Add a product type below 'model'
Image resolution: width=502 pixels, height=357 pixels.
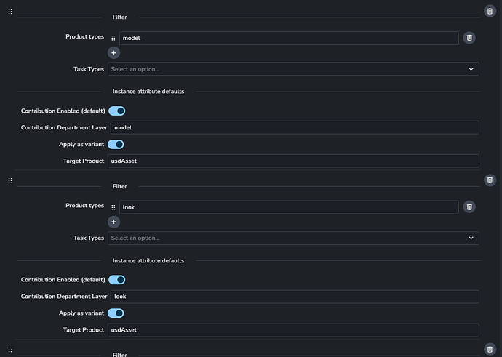click(x=114, y=52)
